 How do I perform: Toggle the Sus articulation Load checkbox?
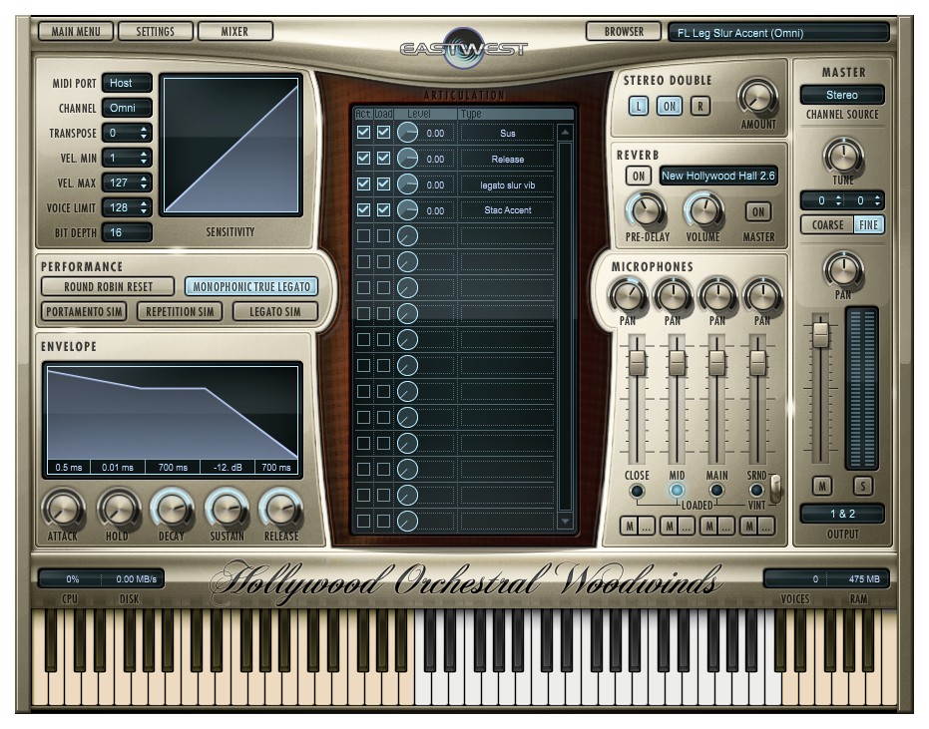coord(384,132)
